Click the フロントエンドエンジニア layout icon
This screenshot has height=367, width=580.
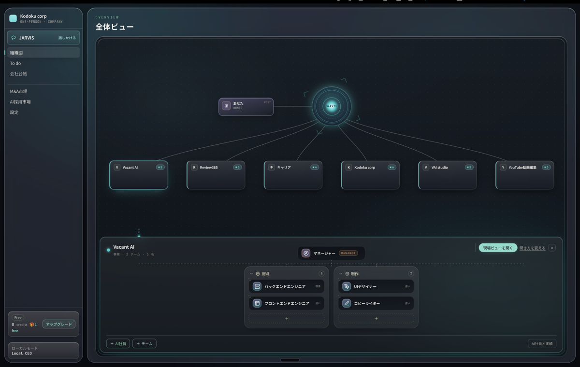tap(257, 303)
